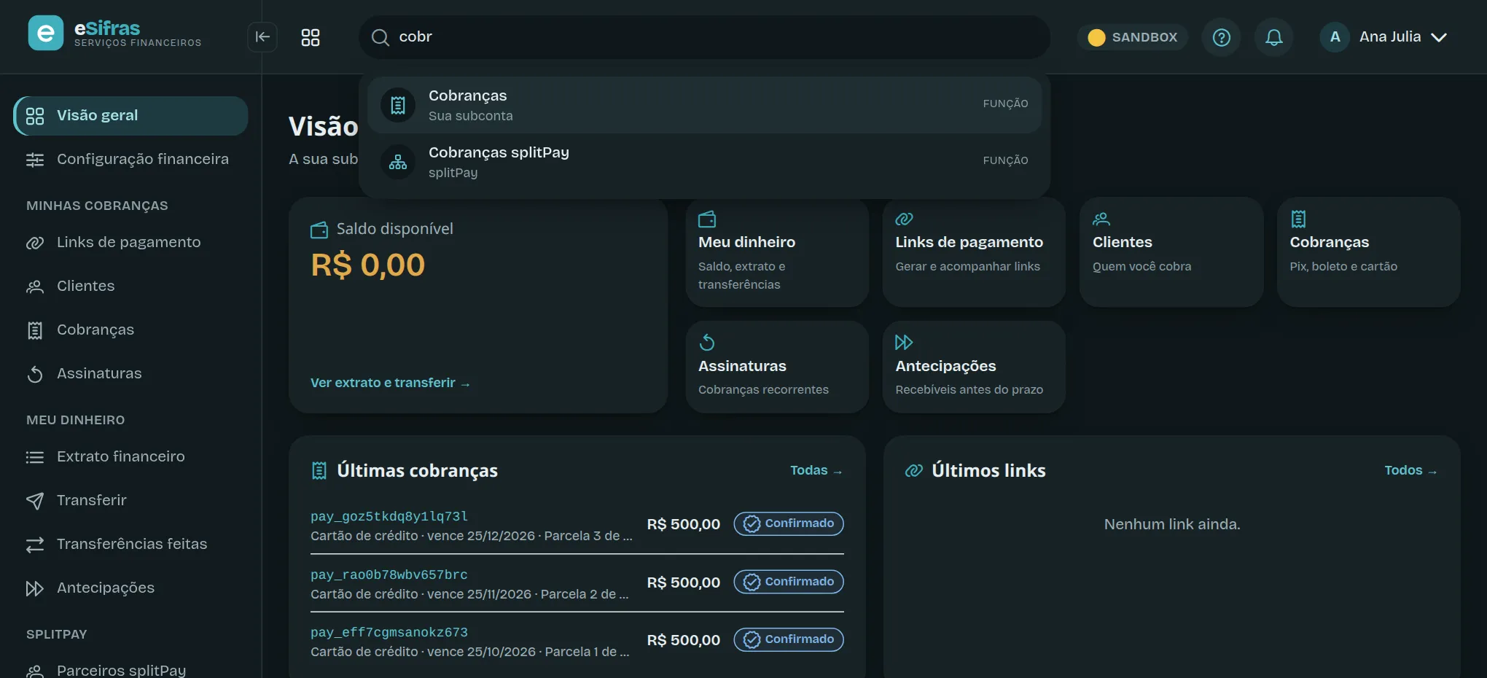Click the Assinaturas card refresh icon
Viewport: 1487px width, 678px height.
(707, 342)
